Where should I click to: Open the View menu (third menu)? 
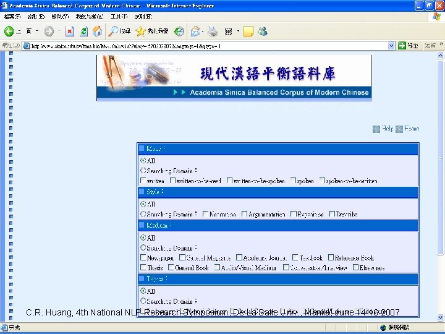[60, 17]
